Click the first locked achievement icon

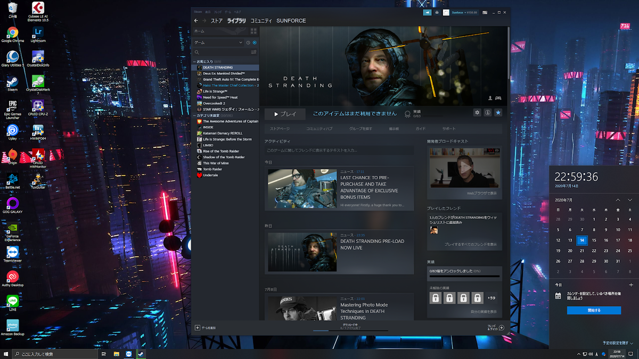tap(436, 298)
